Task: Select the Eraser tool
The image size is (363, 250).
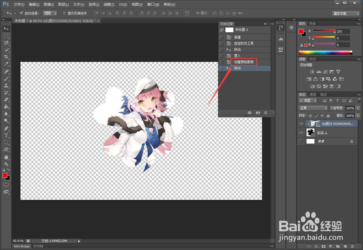Action: pyautogui.click(x=6, y=100)
